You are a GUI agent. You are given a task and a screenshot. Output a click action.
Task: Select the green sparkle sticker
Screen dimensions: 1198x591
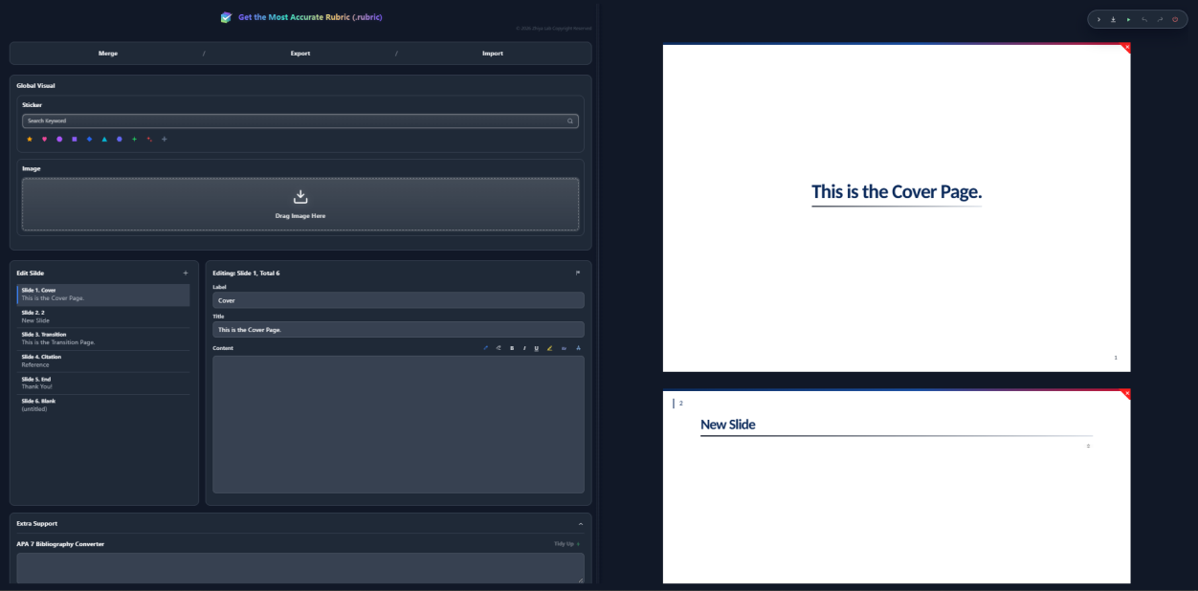134,140
